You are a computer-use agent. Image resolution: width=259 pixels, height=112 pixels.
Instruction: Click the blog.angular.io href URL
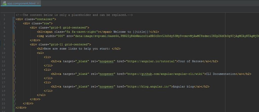(149, 87)
